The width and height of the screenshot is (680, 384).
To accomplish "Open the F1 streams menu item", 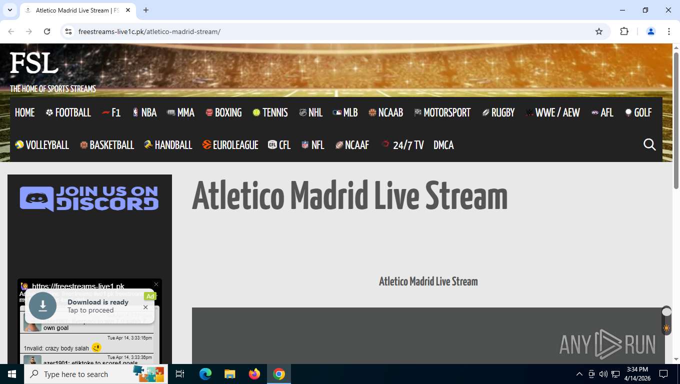I will point(111,112).
